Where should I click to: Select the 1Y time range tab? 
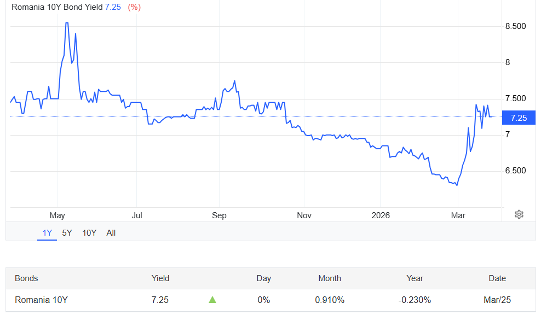pos(48,233)
